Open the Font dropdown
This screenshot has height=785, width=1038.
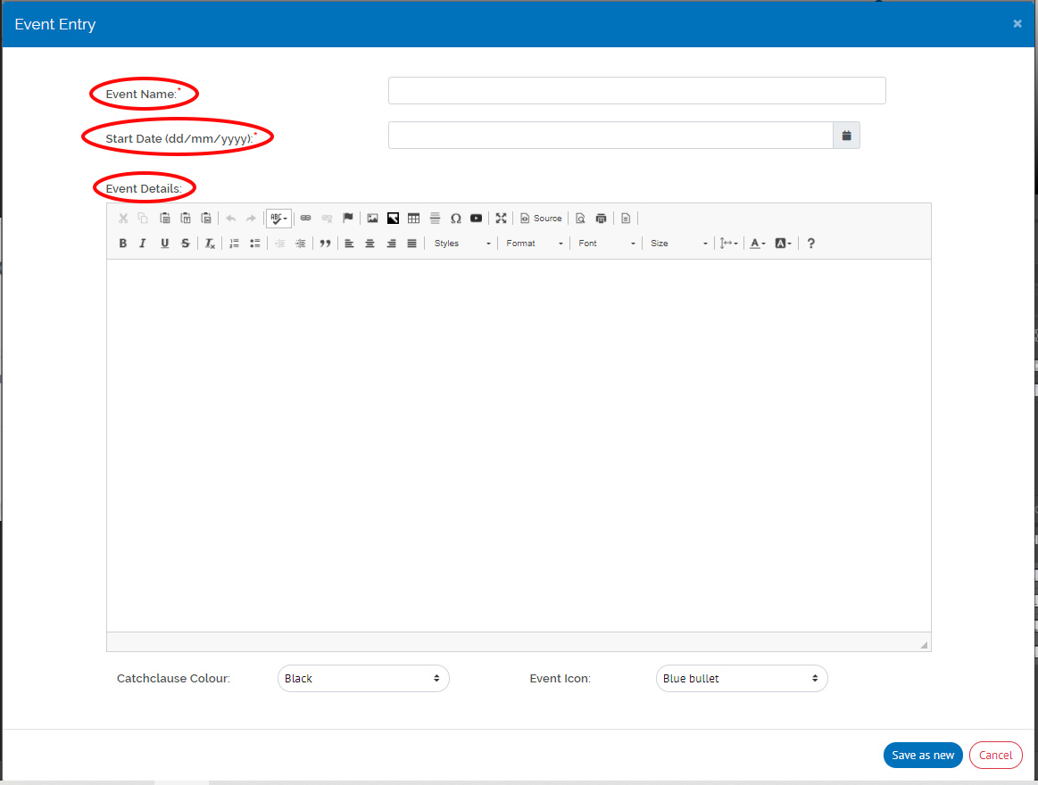click(x=606, y=244)
